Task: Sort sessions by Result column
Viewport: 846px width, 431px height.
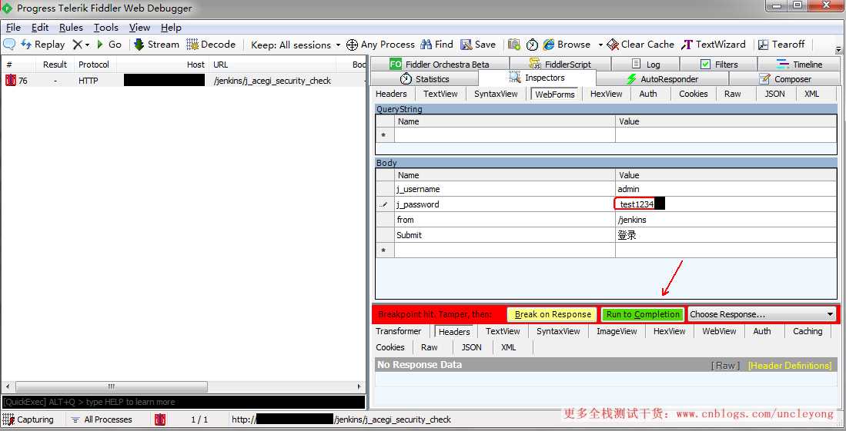Action: (x=55, y=65)
